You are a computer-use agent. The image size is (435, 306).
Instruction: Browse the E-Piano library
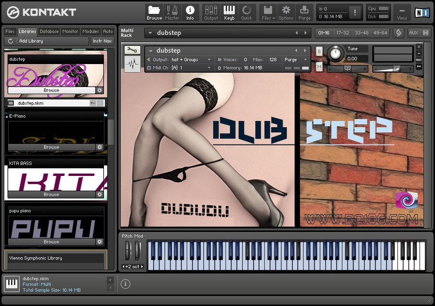(51, 147)
